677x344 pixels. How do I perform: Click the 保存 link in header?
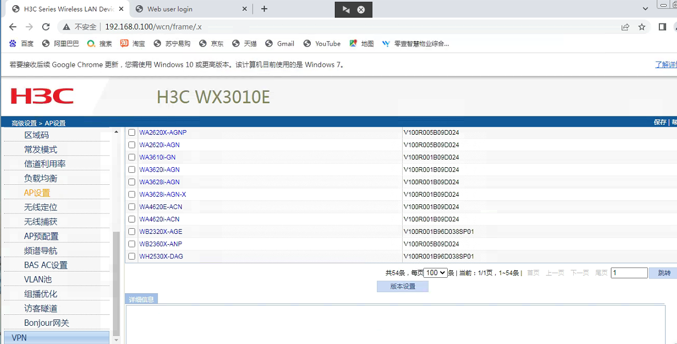coord(660,123)
